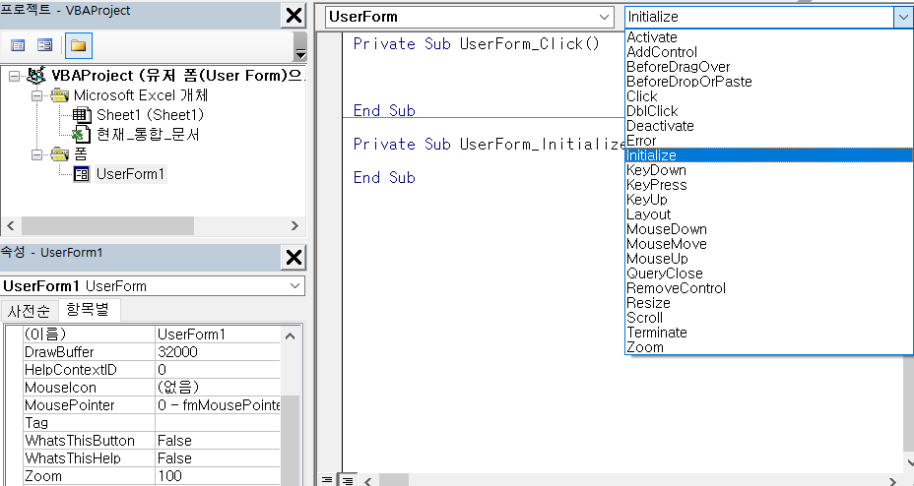Image resolution: width=914 pixels, height=486 pixels.
Task: Click the View Object icon in project toolbar
Action: pos(45,45)
